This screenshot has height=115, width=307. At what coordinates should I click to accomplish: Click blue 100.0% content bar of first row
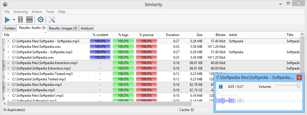pyautogui.click(x=100, y=41)
